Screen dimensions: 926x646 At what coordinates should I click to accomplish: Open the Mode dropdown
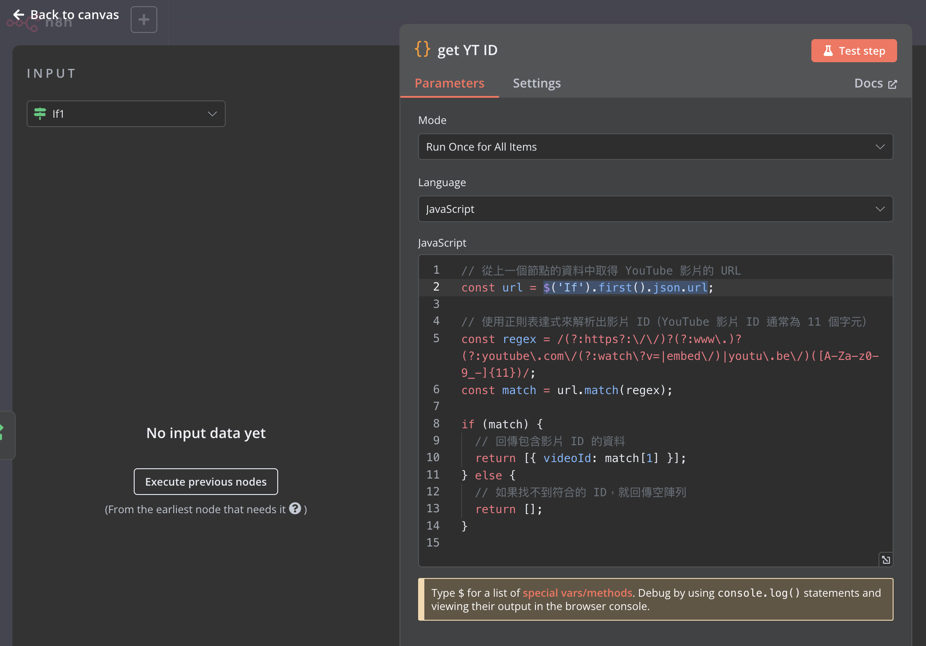pyautogui.click(x=655, y=147)
